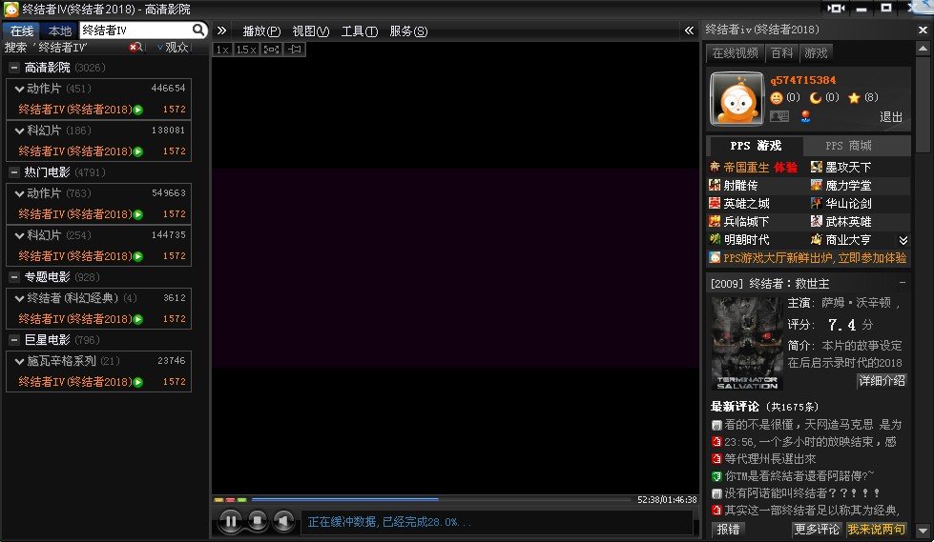Click the green play icon under 动作片 (451)
934x542 pixels.
(x=138, y=110)
